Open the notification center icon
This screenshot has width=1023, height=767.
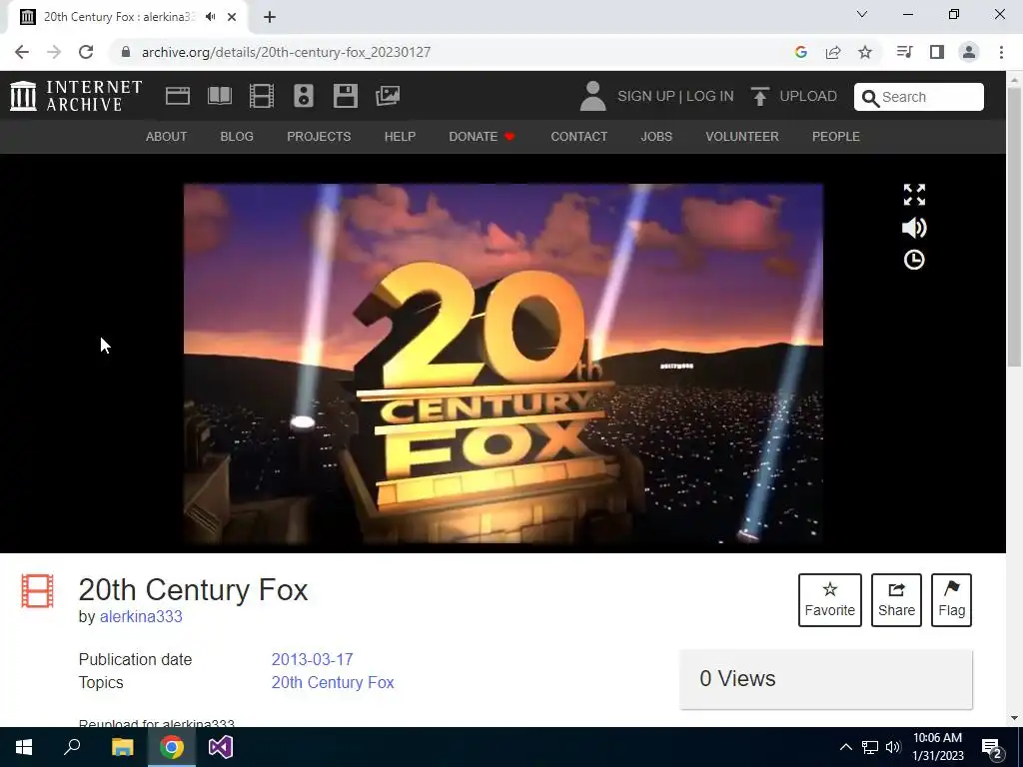point(992,748)
